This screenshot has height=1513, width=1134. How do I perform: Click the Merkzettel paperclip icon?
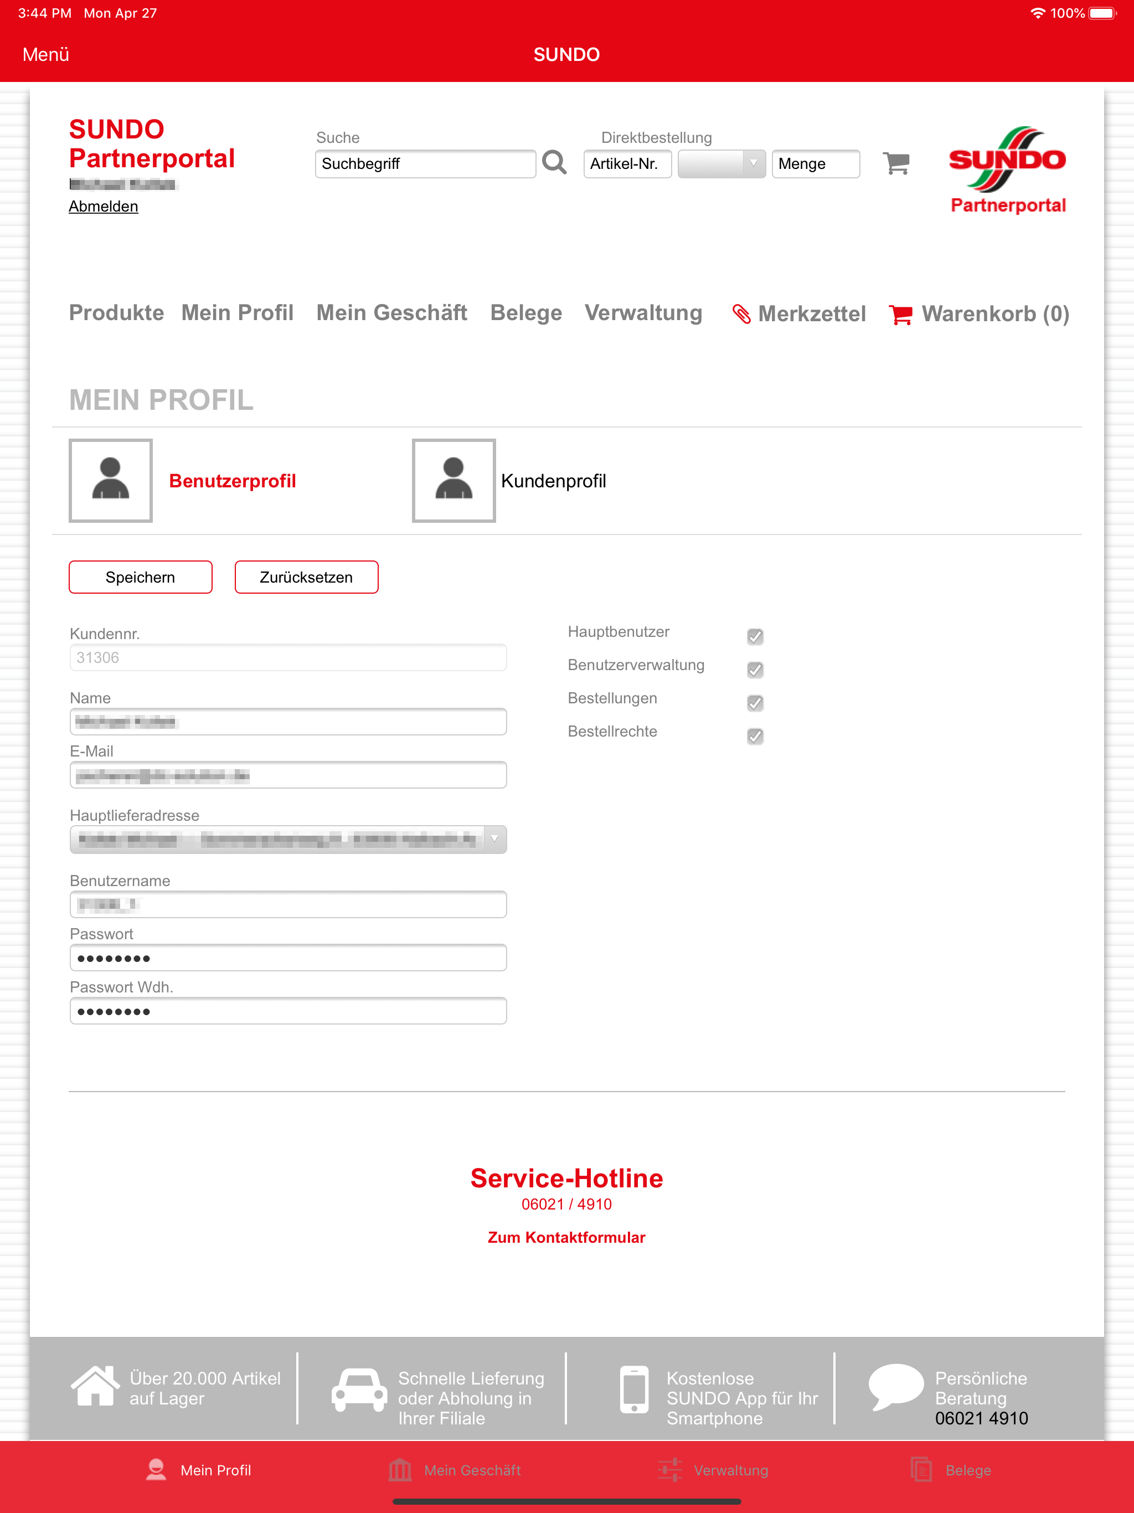[741, 314]
